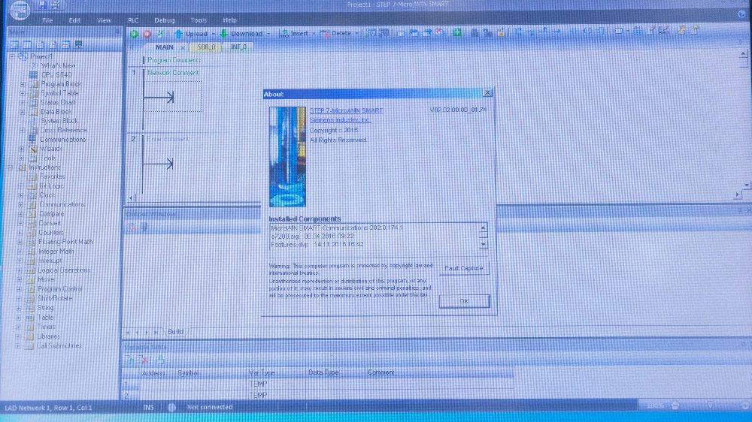Select the Clock instruction folder
This screenshot has height=422, width=752.
coord(47,195)
